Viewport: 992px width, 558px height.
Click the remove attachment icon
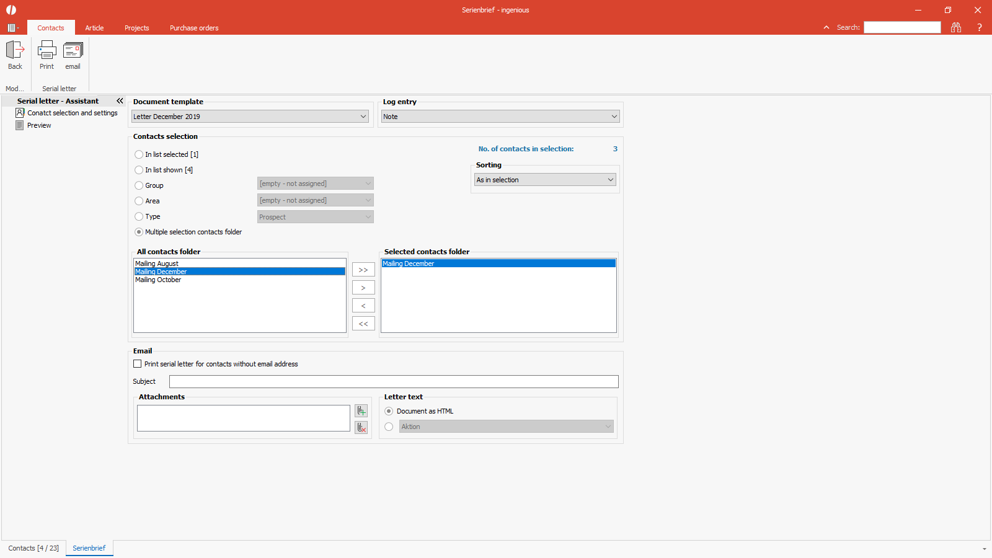click(361, 427)
